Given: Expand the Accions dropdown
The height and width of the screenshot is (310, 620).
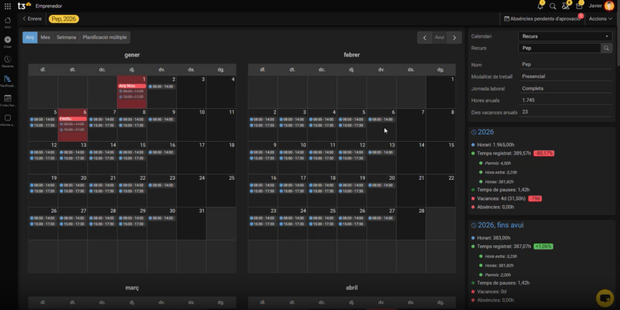Looking at the screenshot, I should pos(600,19).
